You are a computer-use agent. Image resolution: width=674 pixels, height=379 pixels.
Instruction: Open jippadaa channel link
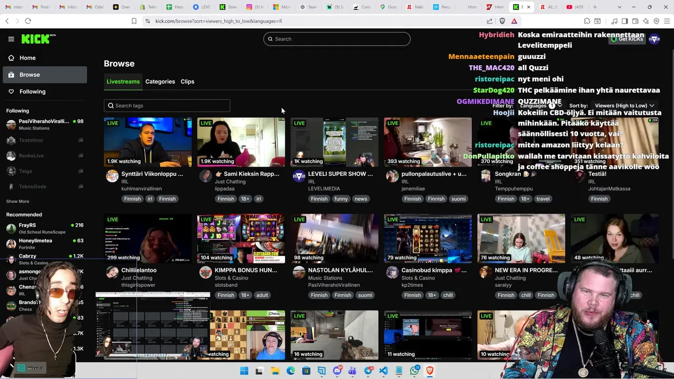[x=226, y=188]
